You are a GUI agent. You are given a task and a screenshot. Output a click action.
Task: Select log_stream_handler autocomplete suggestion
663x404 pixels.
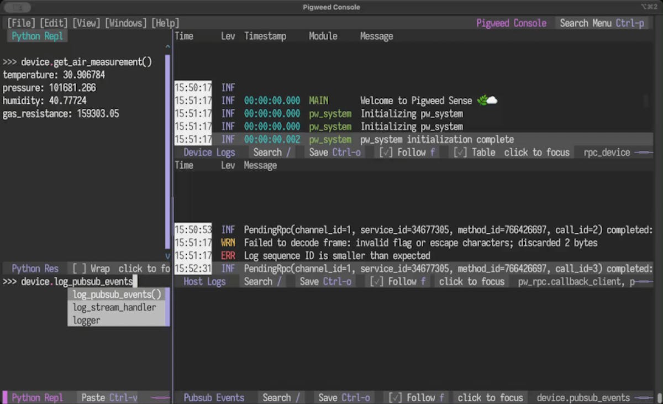117,307
